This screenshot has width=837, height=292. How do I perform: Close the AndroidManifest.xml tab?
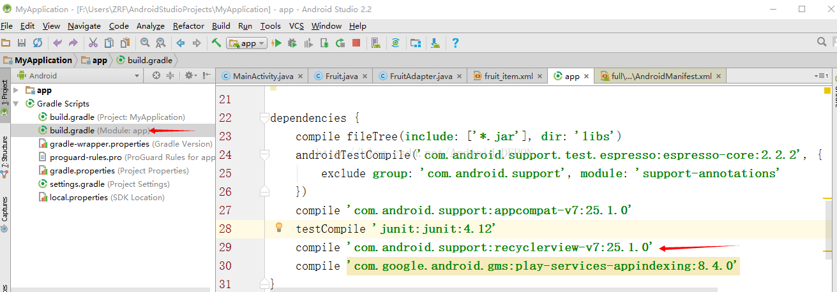click(719, 76)
